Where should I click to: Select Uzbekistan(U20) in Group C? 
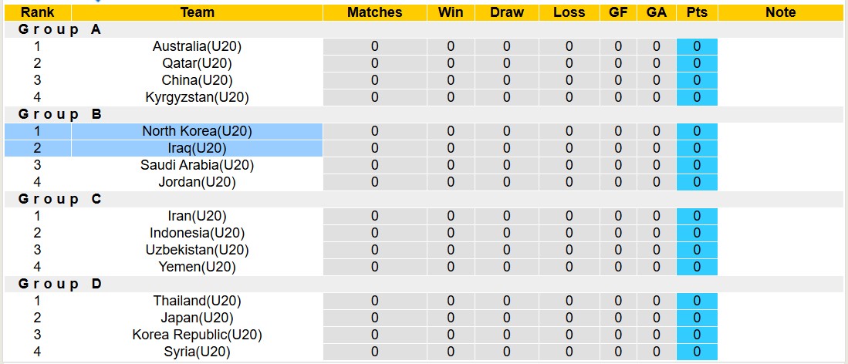coord(197,250)
